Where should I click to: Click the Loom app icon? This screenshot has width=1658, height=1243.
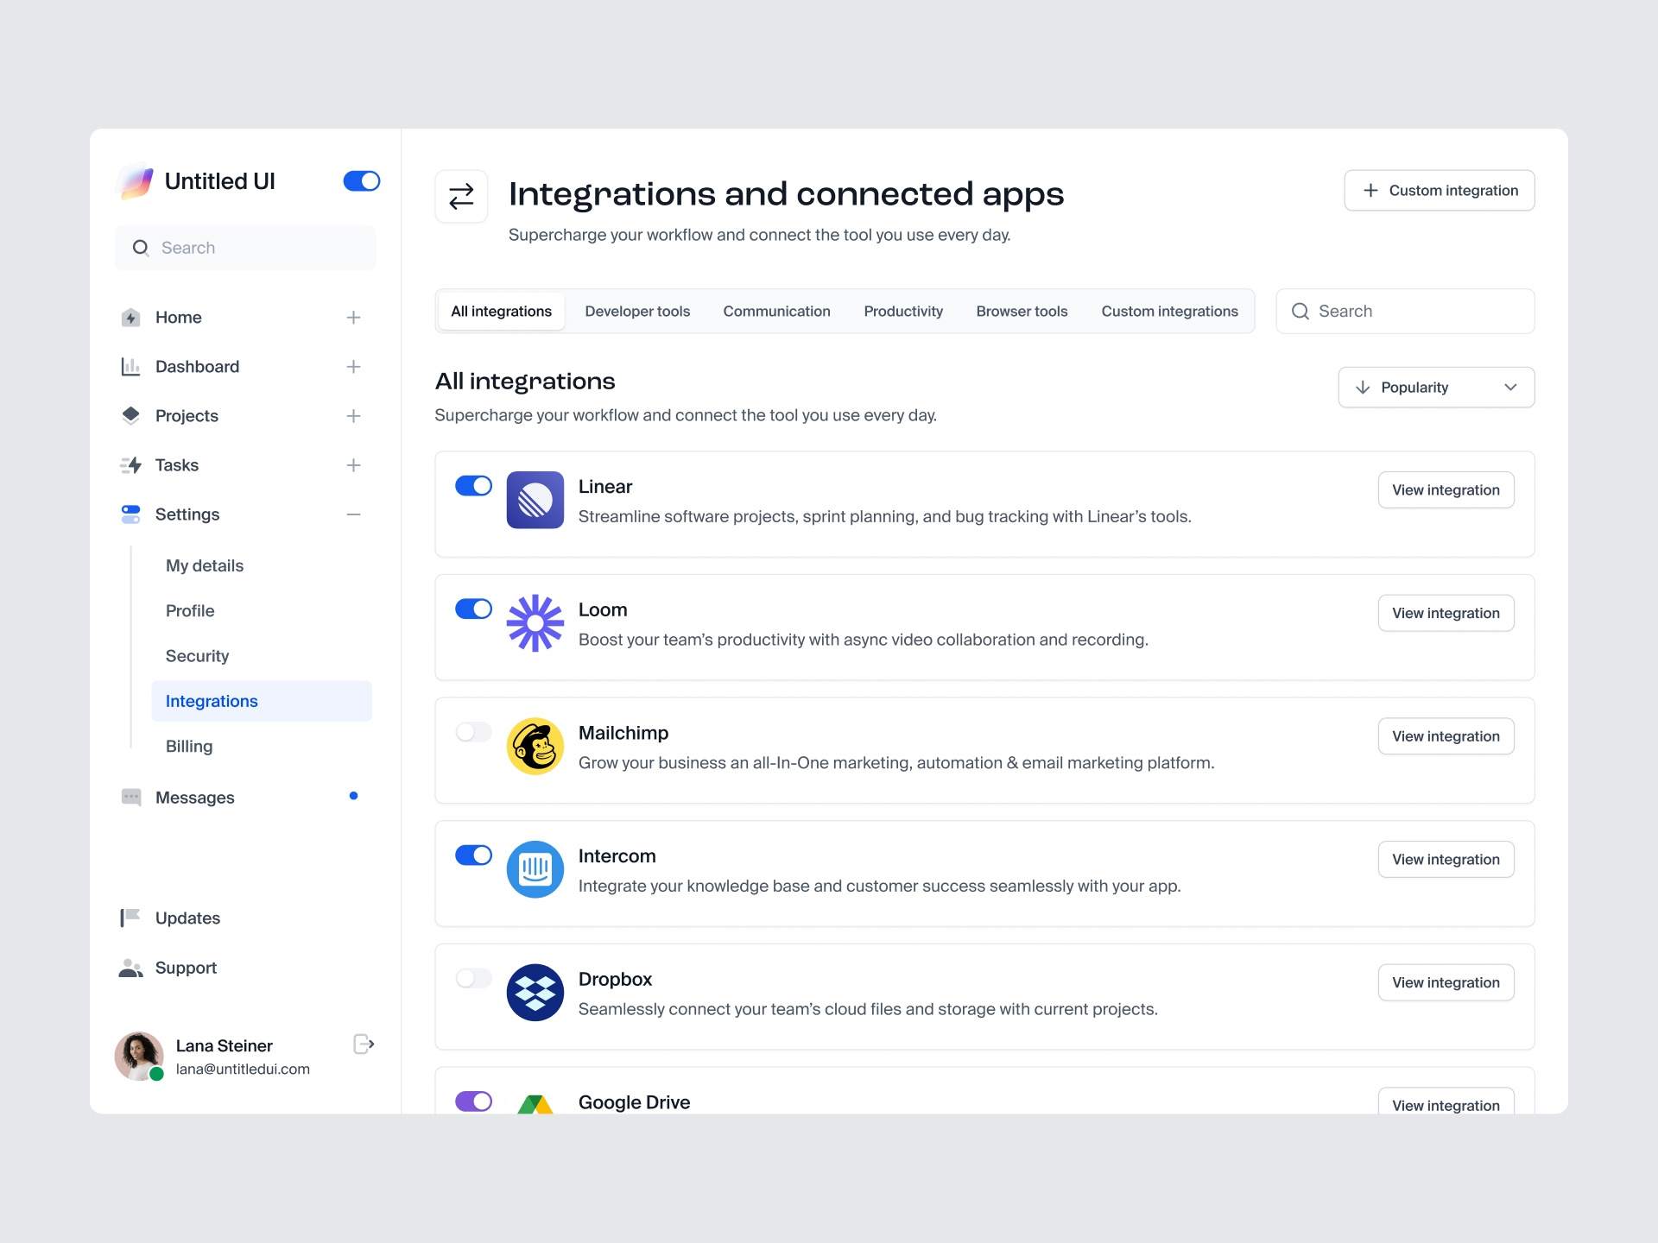[535, 623]
